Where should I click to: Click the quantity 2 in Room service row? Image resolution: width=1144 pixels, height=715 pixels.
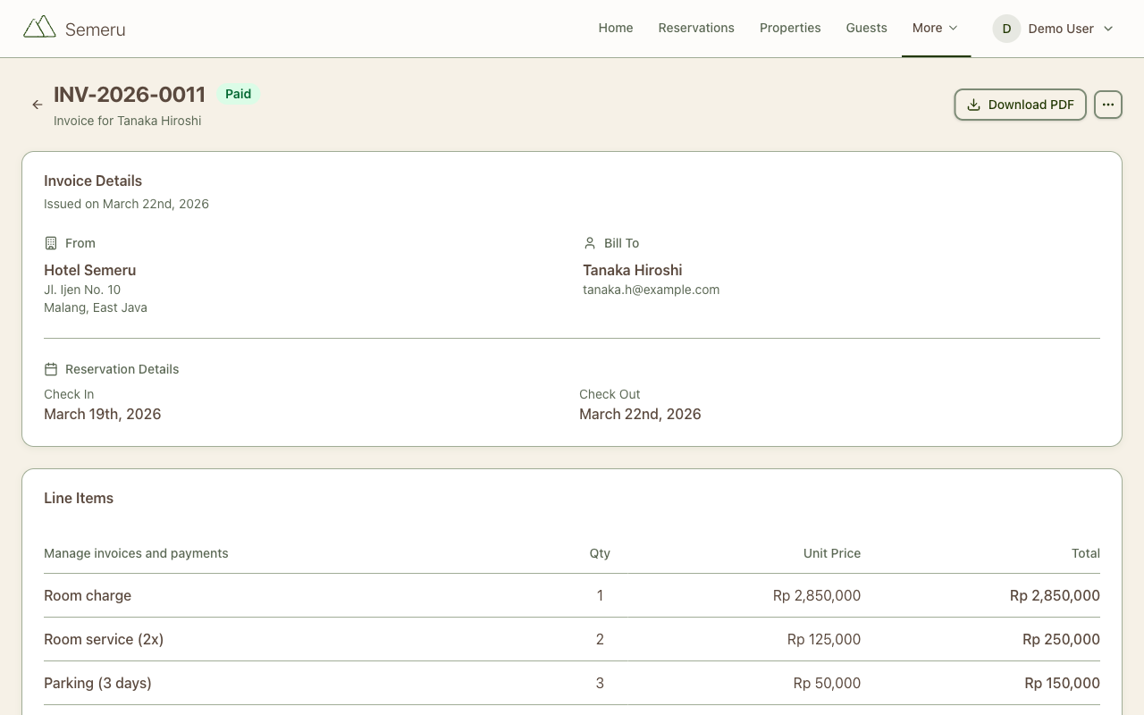click(600, 639)
